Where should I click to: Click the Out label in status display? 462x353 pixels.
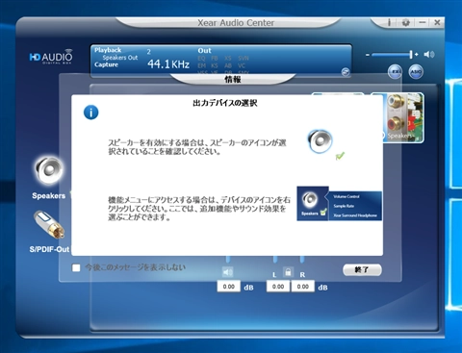pyautogui.click(x=204, y=51)
